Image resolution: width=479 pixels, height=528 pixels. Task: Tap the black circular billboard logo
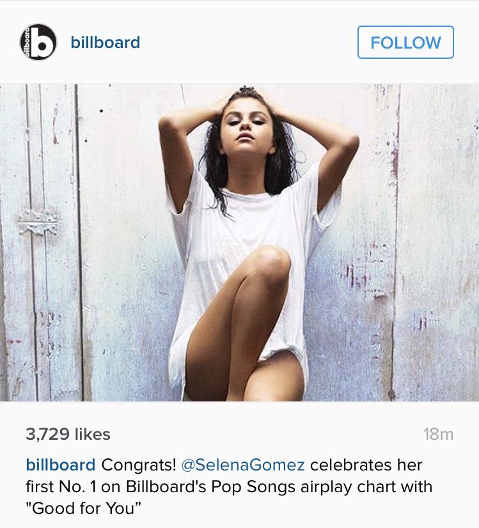click(x=38, y=42)
